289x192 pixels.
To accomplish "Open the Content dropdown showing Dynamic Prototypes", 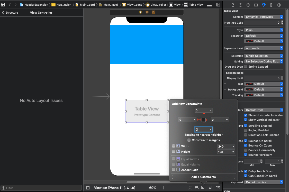I will (x=264, y=17).
